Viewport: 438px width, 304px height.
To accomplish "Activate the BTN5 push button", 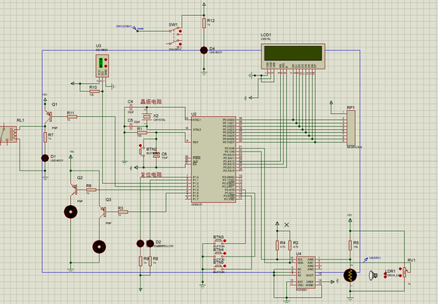I will (219, 268).
